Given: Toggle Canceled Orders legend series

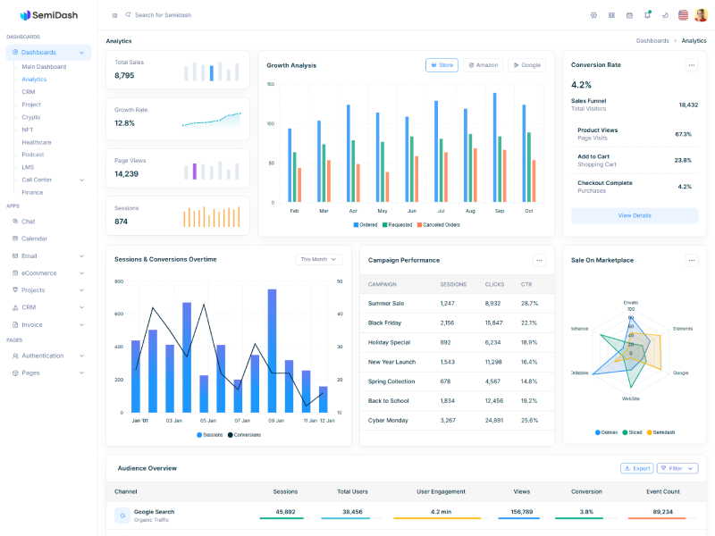Looking at the screenshot, I should click(438, 225).
